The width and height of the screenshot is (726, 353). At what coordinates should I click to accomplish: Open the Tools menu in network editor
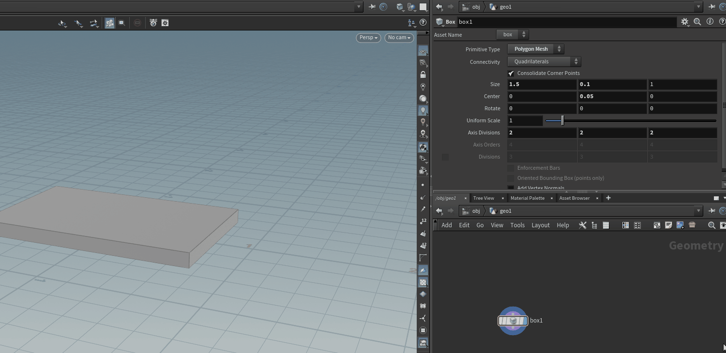pos(517,225)
